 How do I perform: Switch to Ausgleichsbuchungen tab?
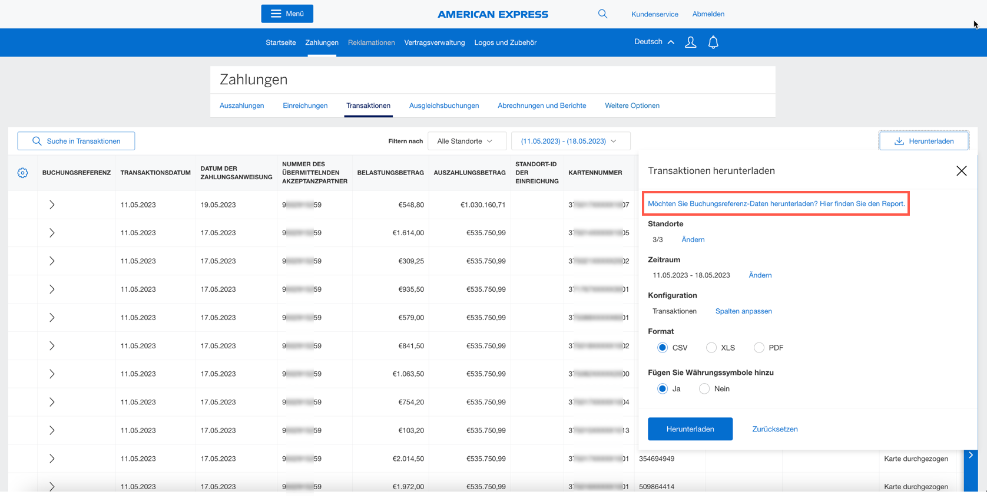tap(444, 106)
